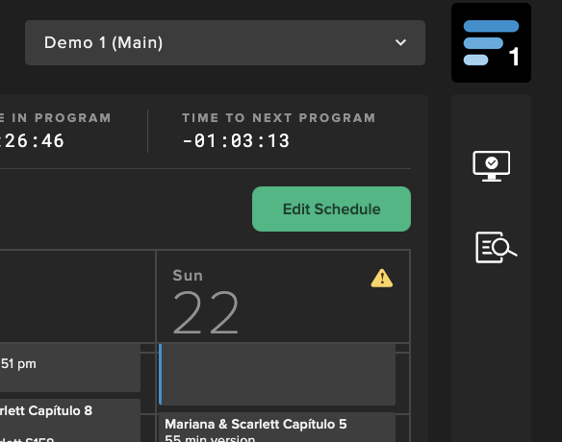The image size is (562, 442).
Task: Select the program block ending 51 pm
Action: (x=70, y=367)
